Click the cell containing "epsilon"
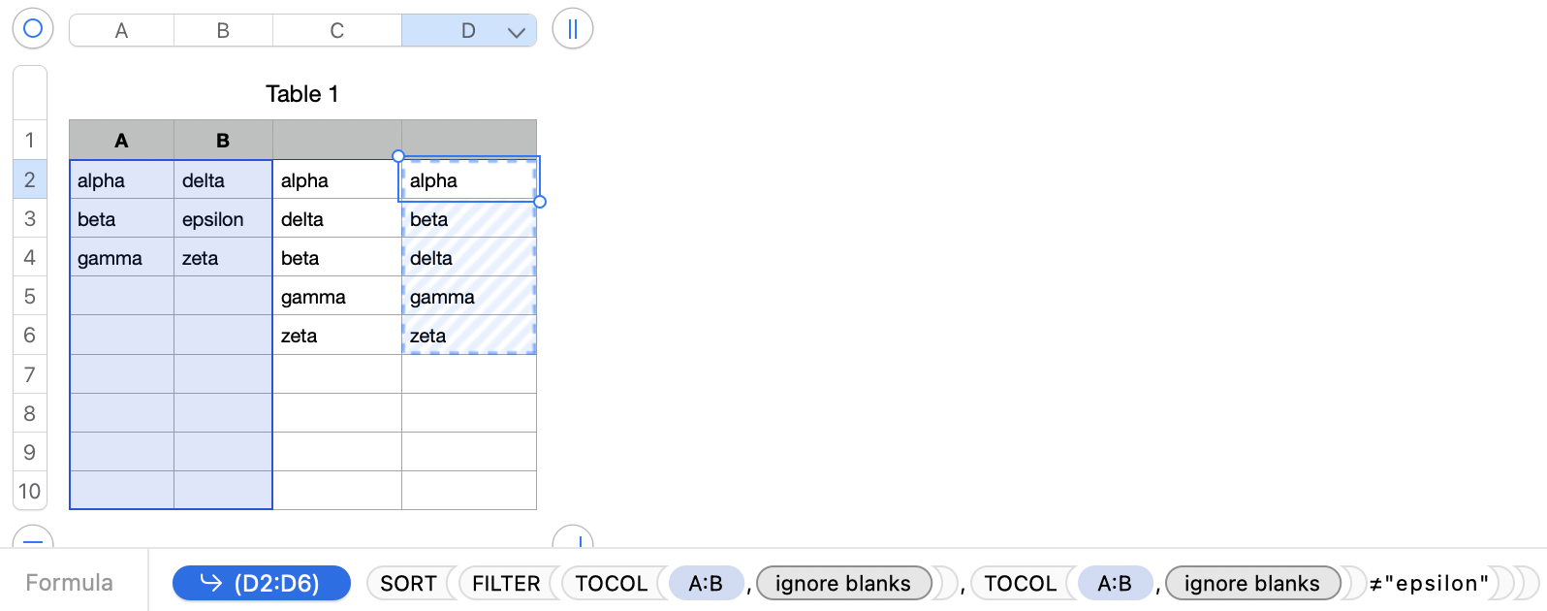The height and width of the screenshot is (611, 1547). click(x=223, y=219)
